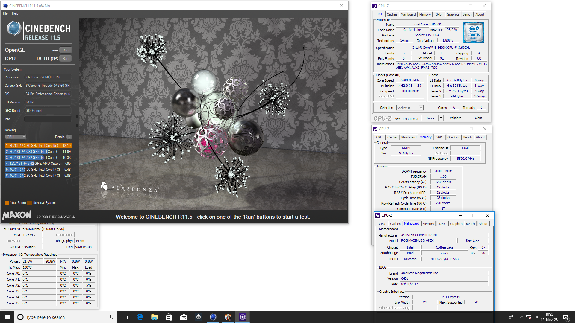Click the NB Frequency value 5500.0 MHz
The height and width of the screenshot is (323, 575).
click(x=465, y=159)
